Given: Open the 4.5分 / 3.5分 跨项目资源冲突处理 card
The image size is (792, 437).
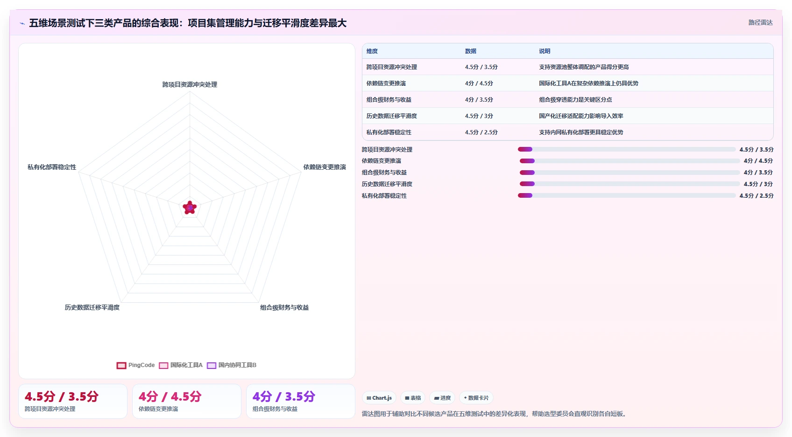Looking at the screenshot, I should (73, 402).
